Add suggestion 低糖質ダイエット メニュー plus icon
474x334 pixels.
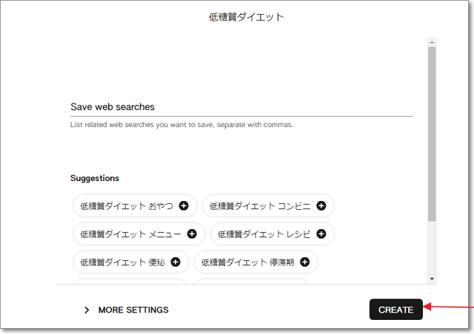(x=192, y=234)
